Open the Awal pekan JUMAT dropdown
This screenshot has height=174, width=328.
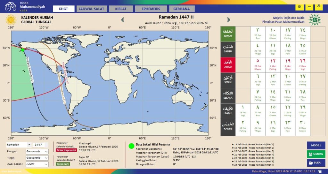(x=47, y=164)
